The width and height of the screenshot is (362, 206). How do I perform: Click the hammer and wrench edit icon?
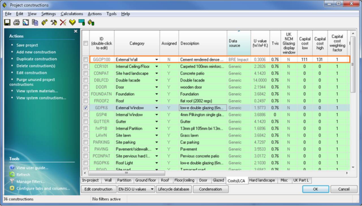(54, 23)
